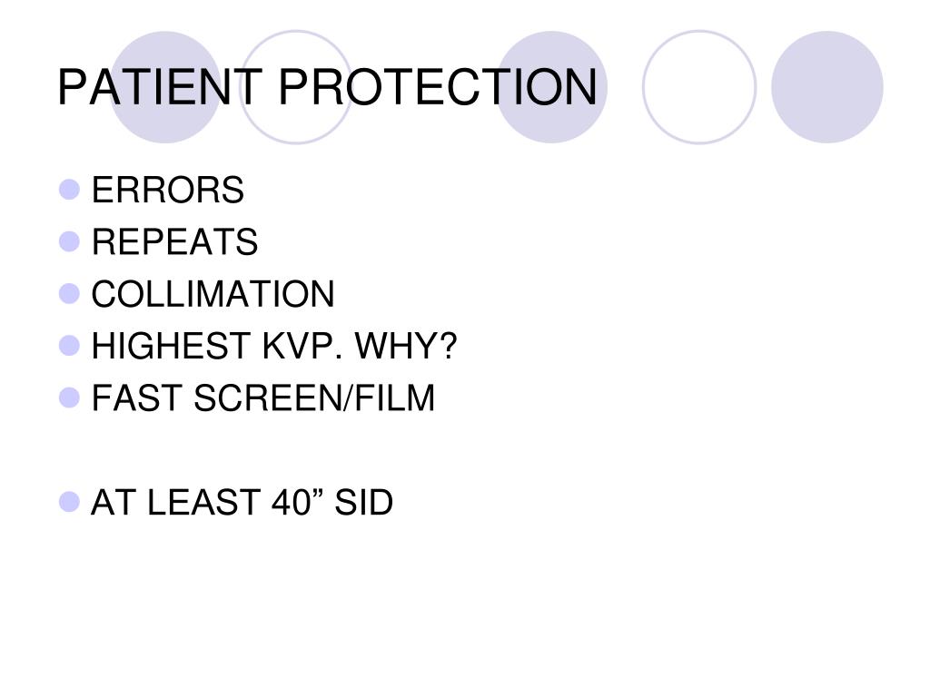The image size is (930, 697).
Task: Click the bullet dot beside AT LEAST 40" SID
Action: [x=69, y=502]
